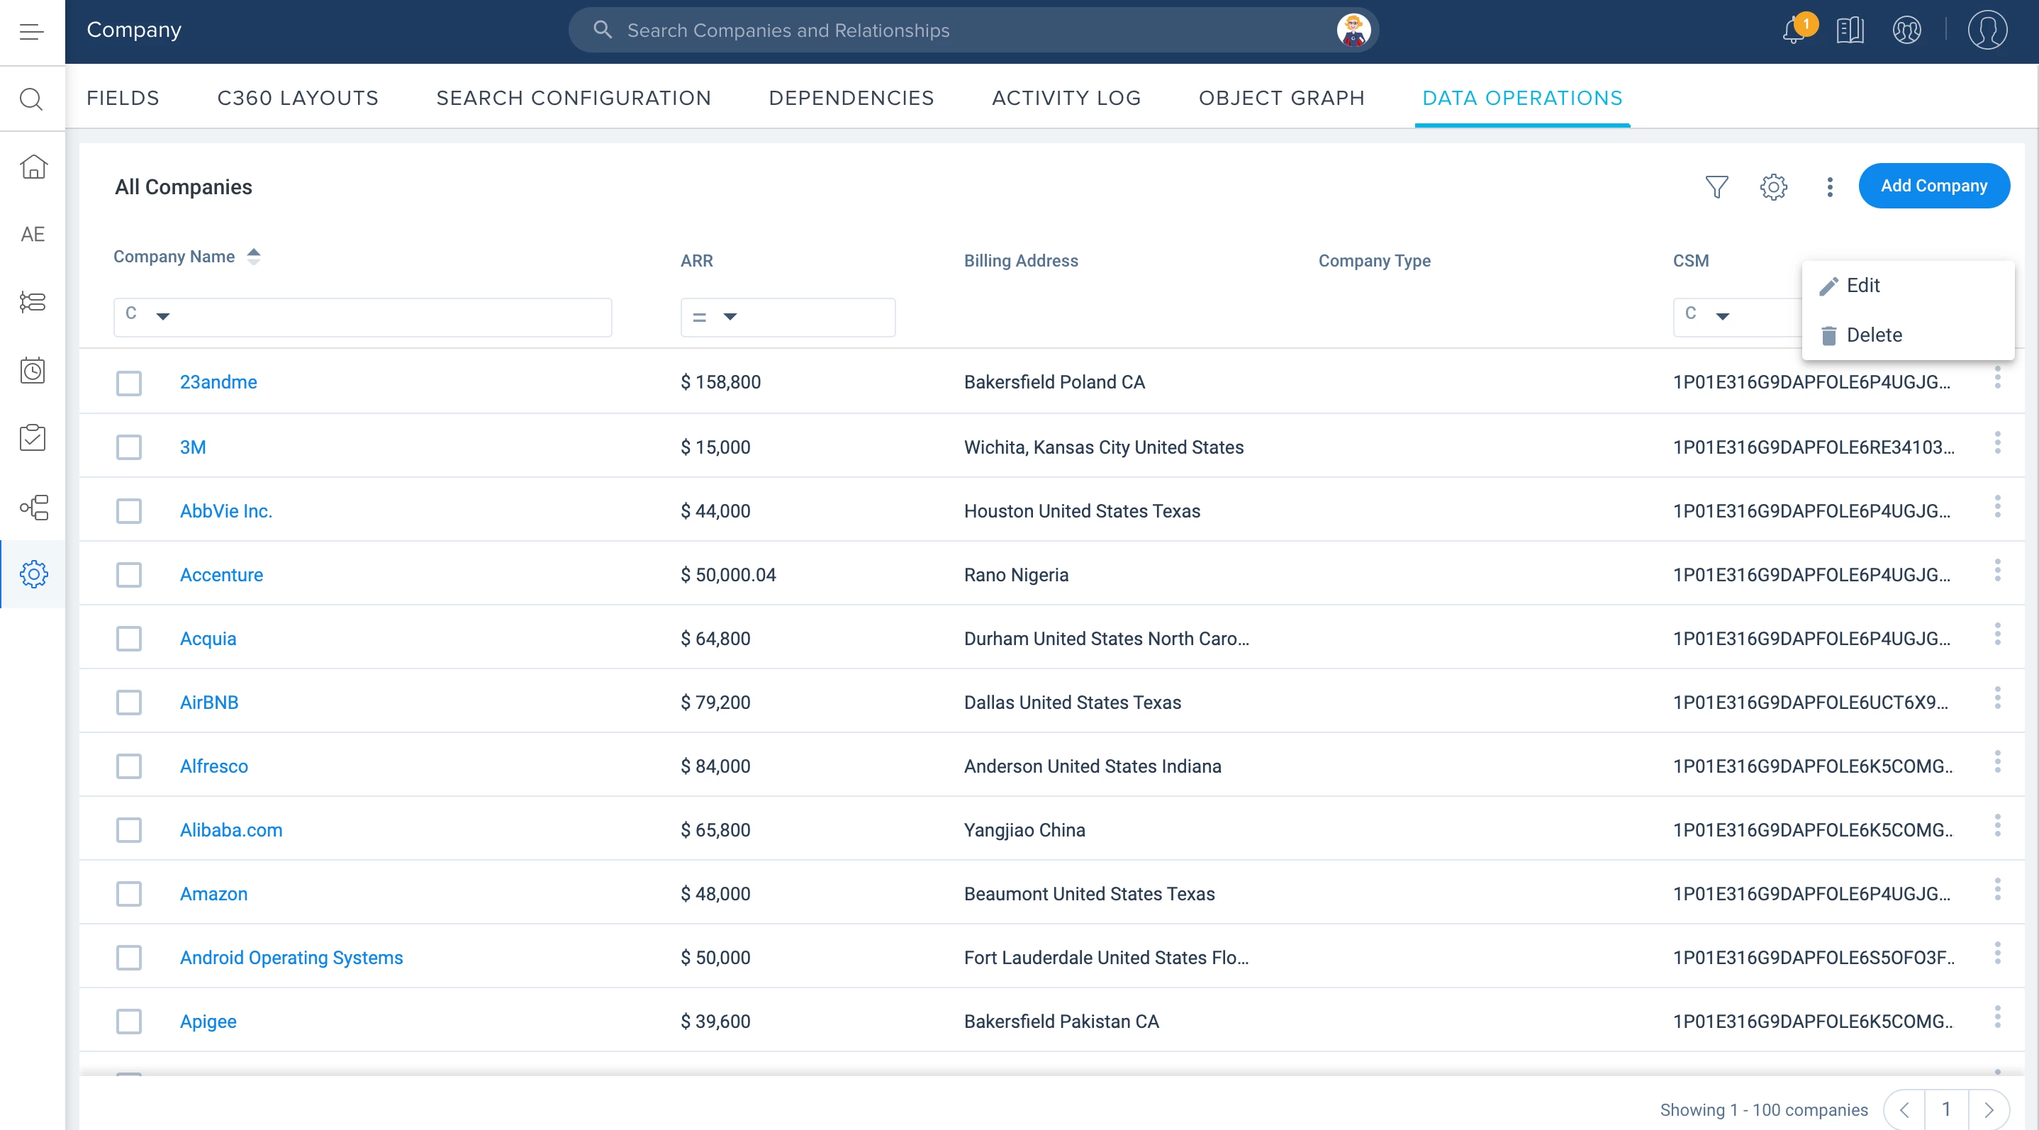Viewport: 2039px width, 1130px height.
Task: Go to the previous page arrow
Action: tap(1904, 1109)
